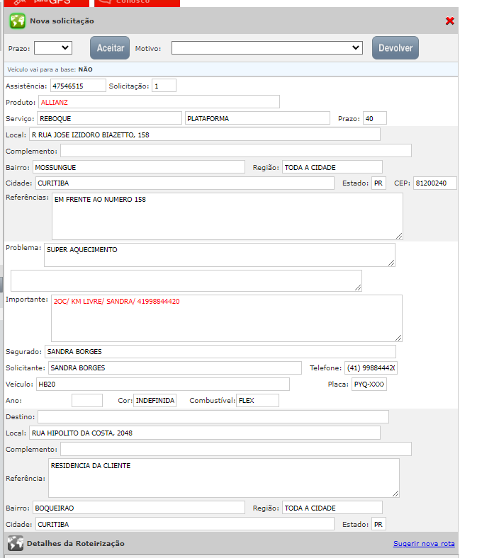Click the empty Destino field

[213, 416]
